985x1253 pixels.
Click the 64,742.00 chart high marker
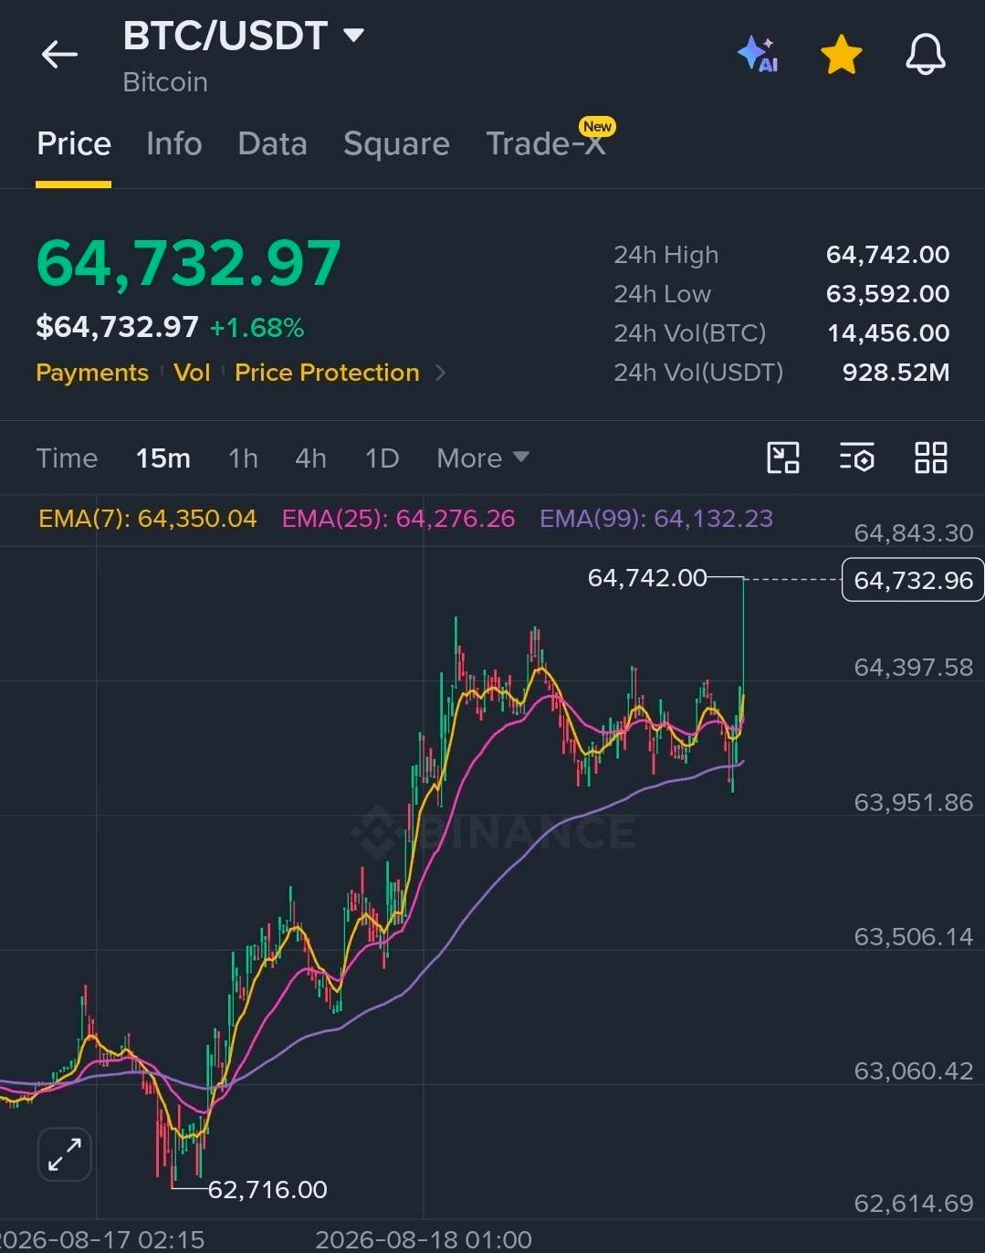647,578
